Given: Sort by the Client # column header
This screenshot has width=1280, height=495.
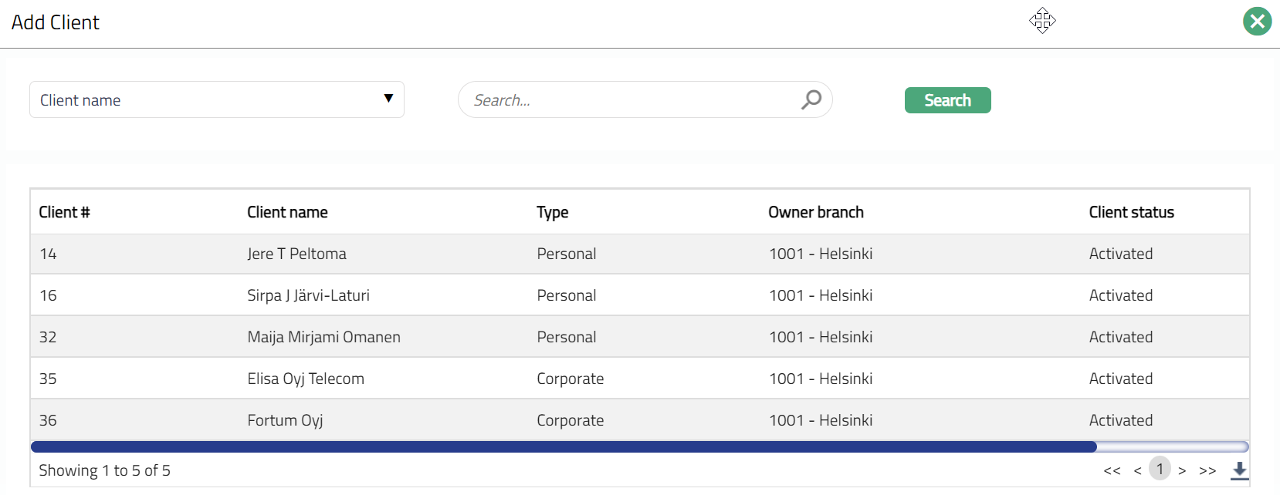Looking at the screenshot, I should (x=64, y=212).
